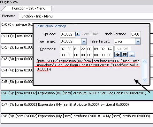Select last byte in second operand row
The height and width of the screenshot is (127, 153).
click(110, 55)
